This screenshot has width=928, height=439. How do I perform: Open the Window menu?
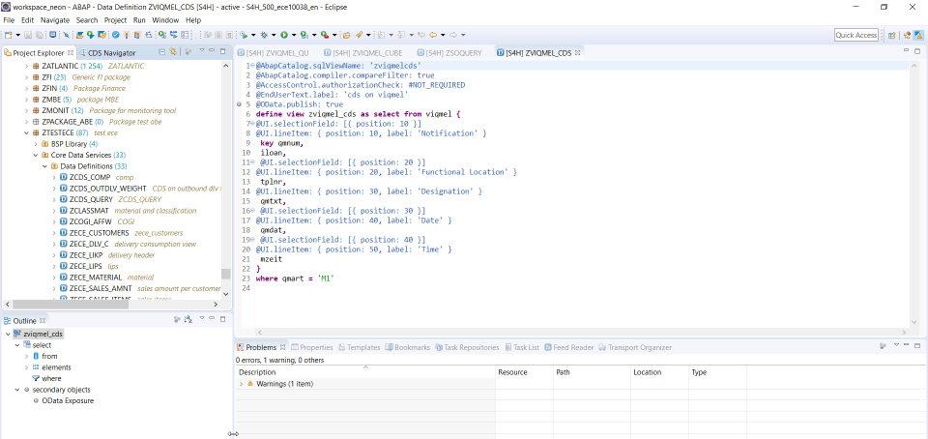tap(165, 20)
